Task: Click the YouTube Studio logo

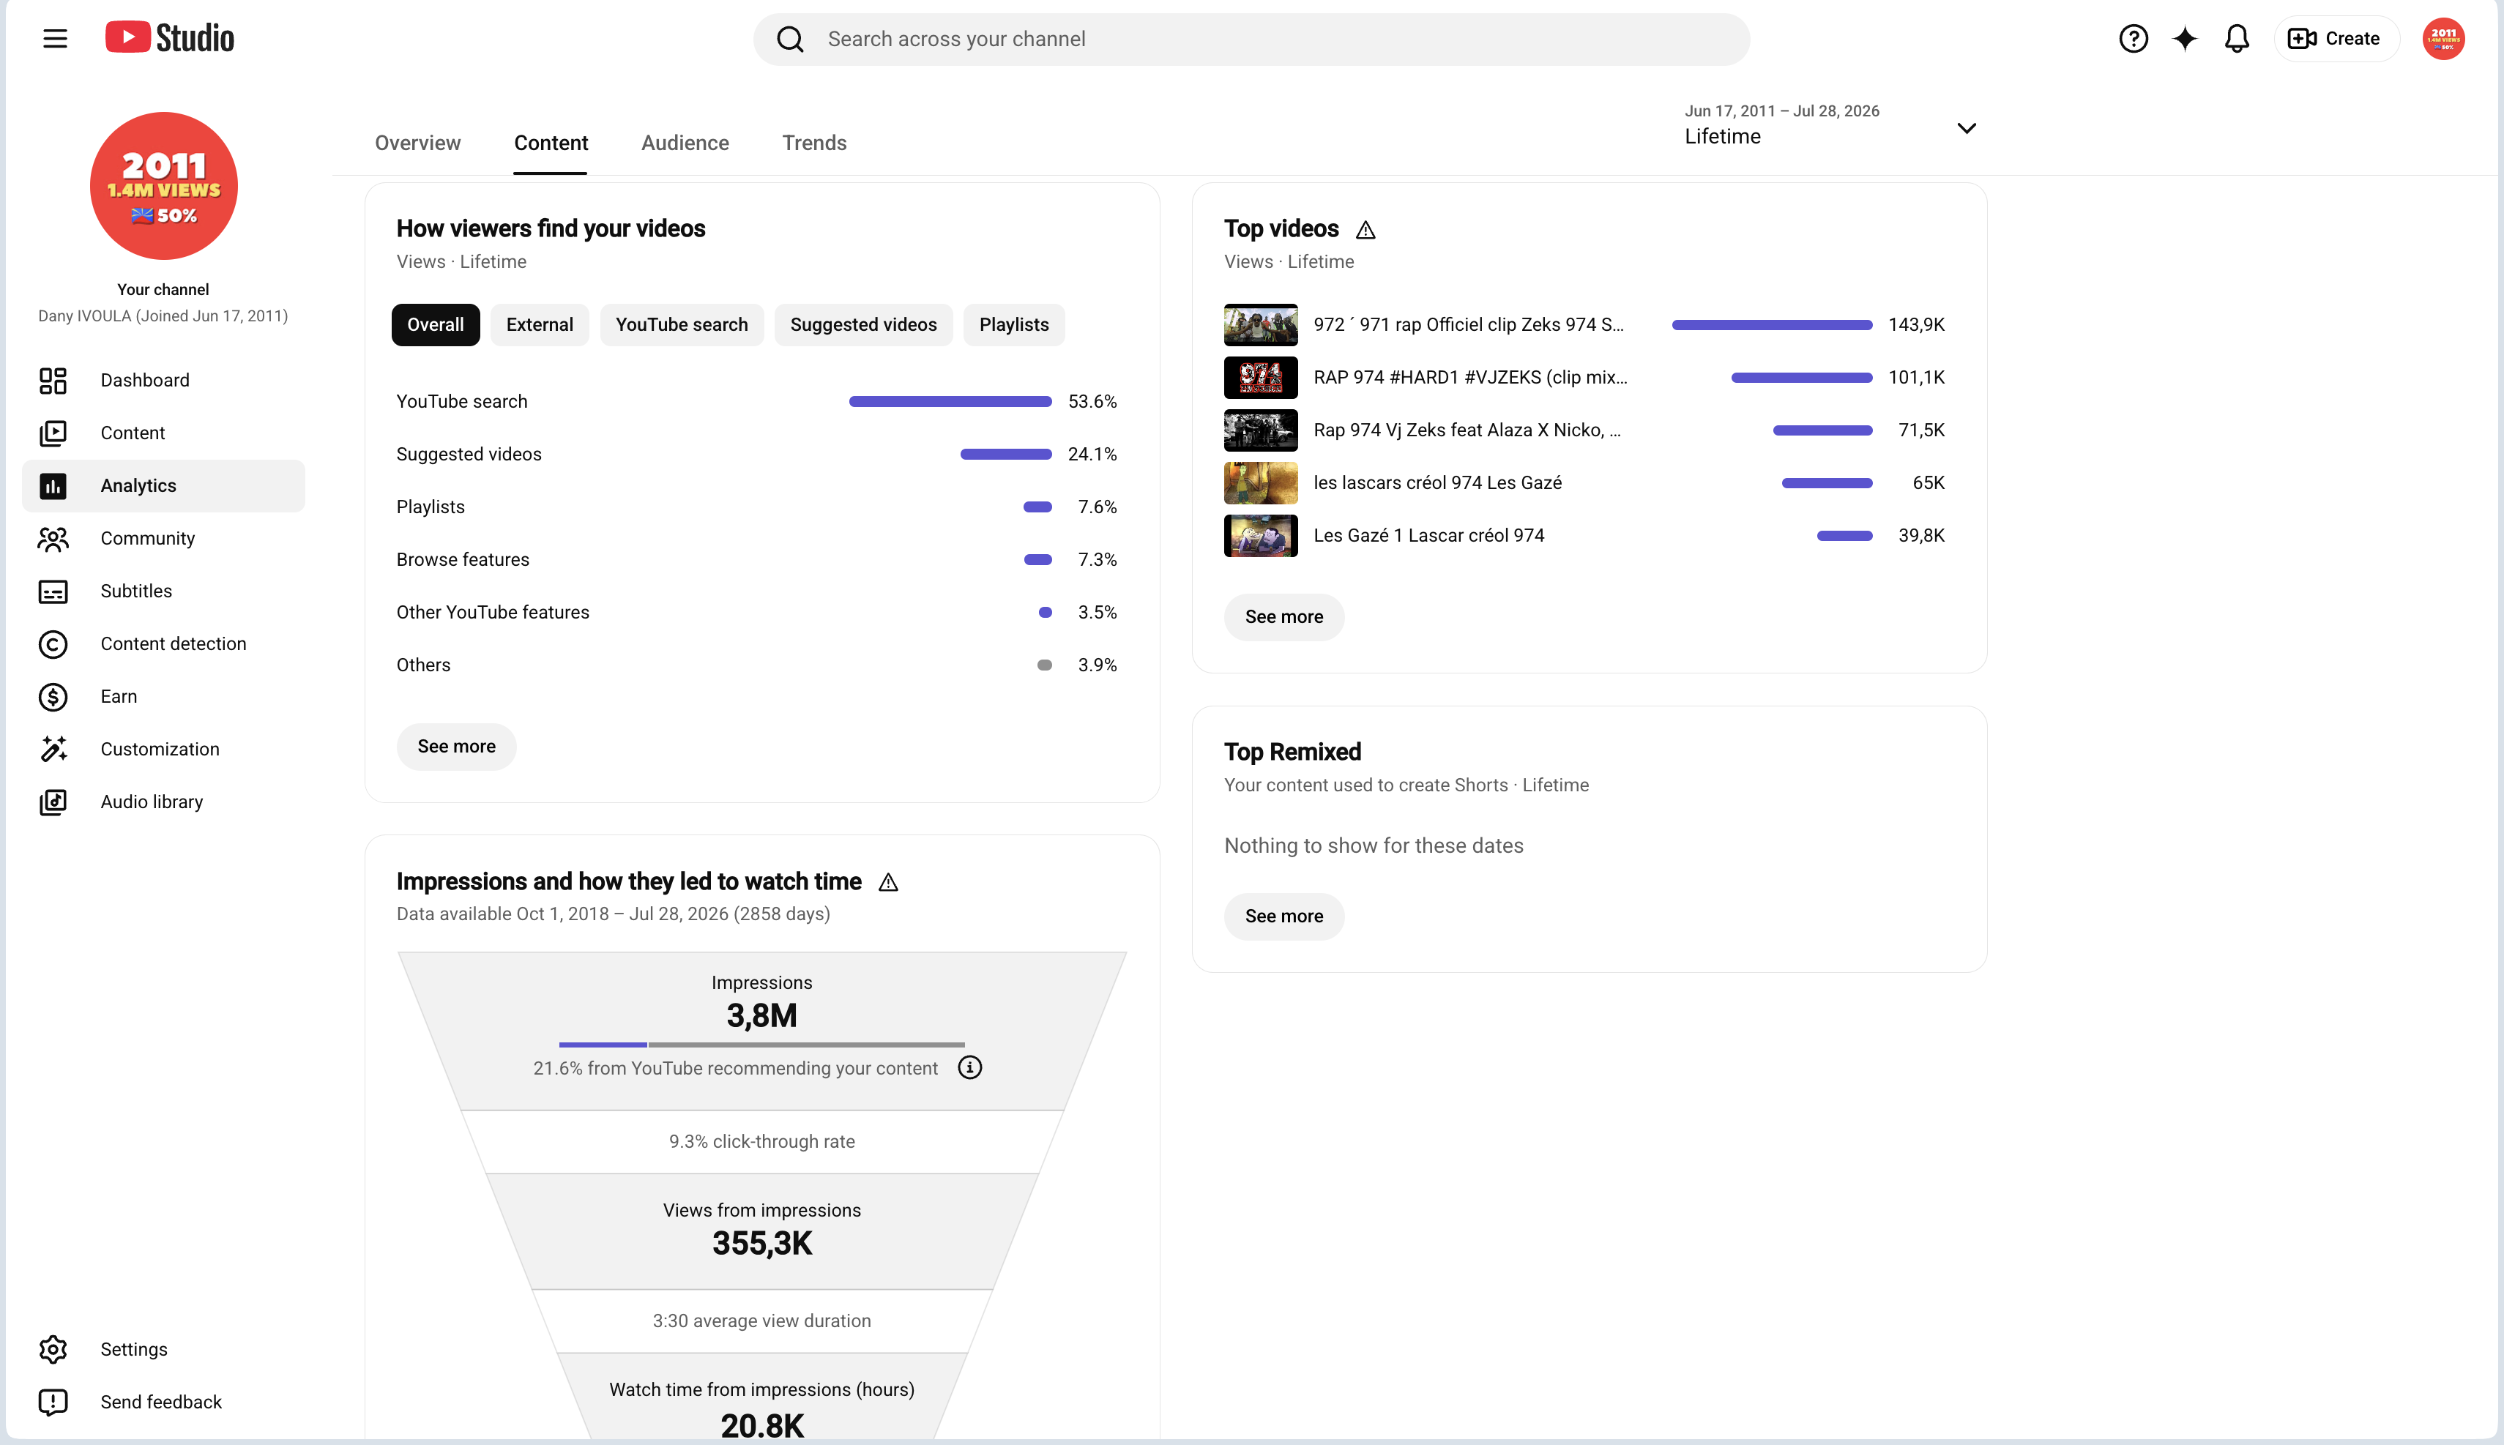Action: [170, 38]
